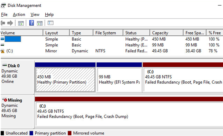This screenshot has width=223, height=136.
Task: Select the 450 MB Primary Partition block
Action: click(x=65, y=80)
